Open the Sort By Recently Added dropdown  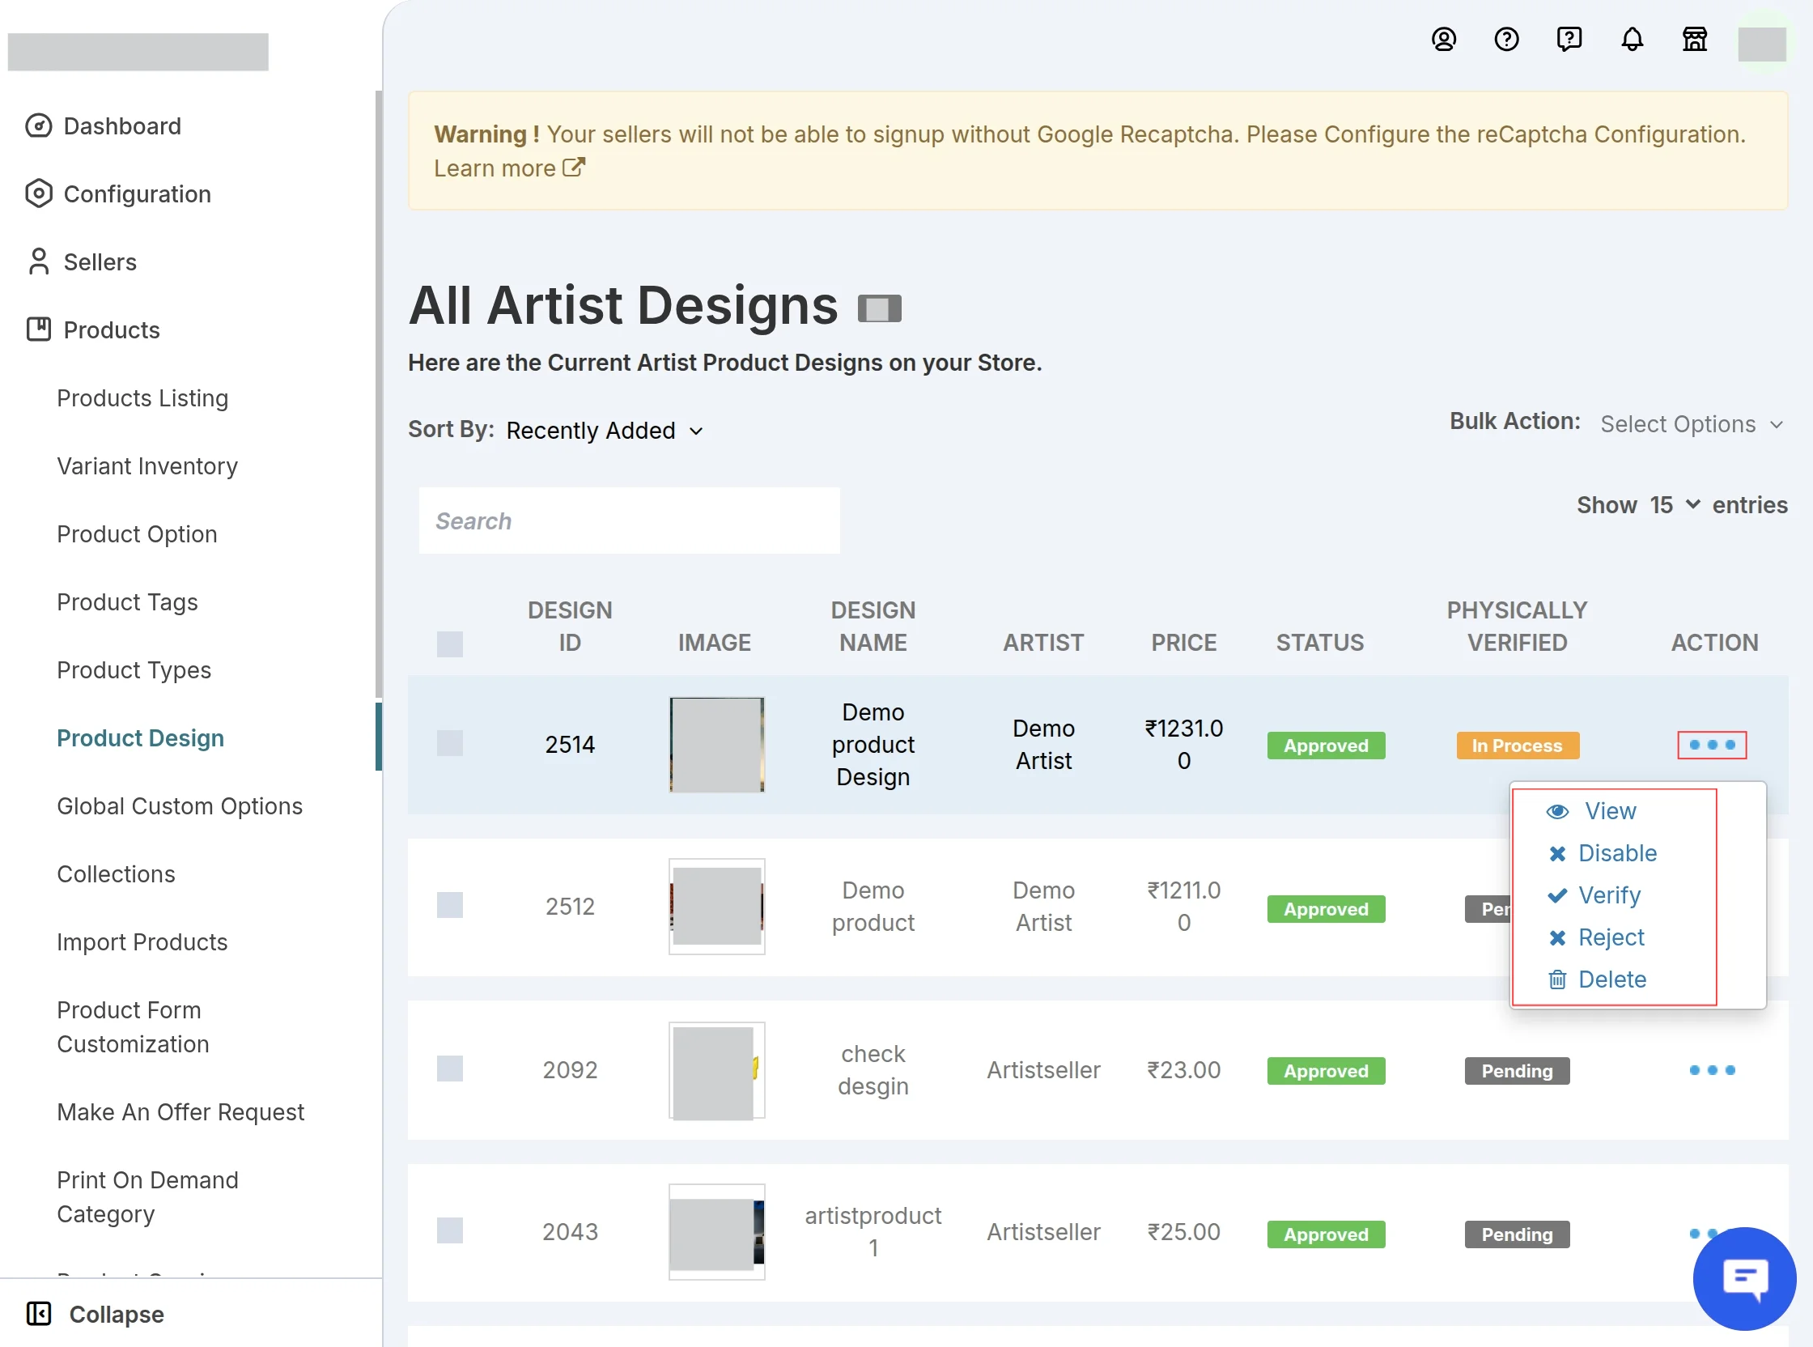pos(604,430)
